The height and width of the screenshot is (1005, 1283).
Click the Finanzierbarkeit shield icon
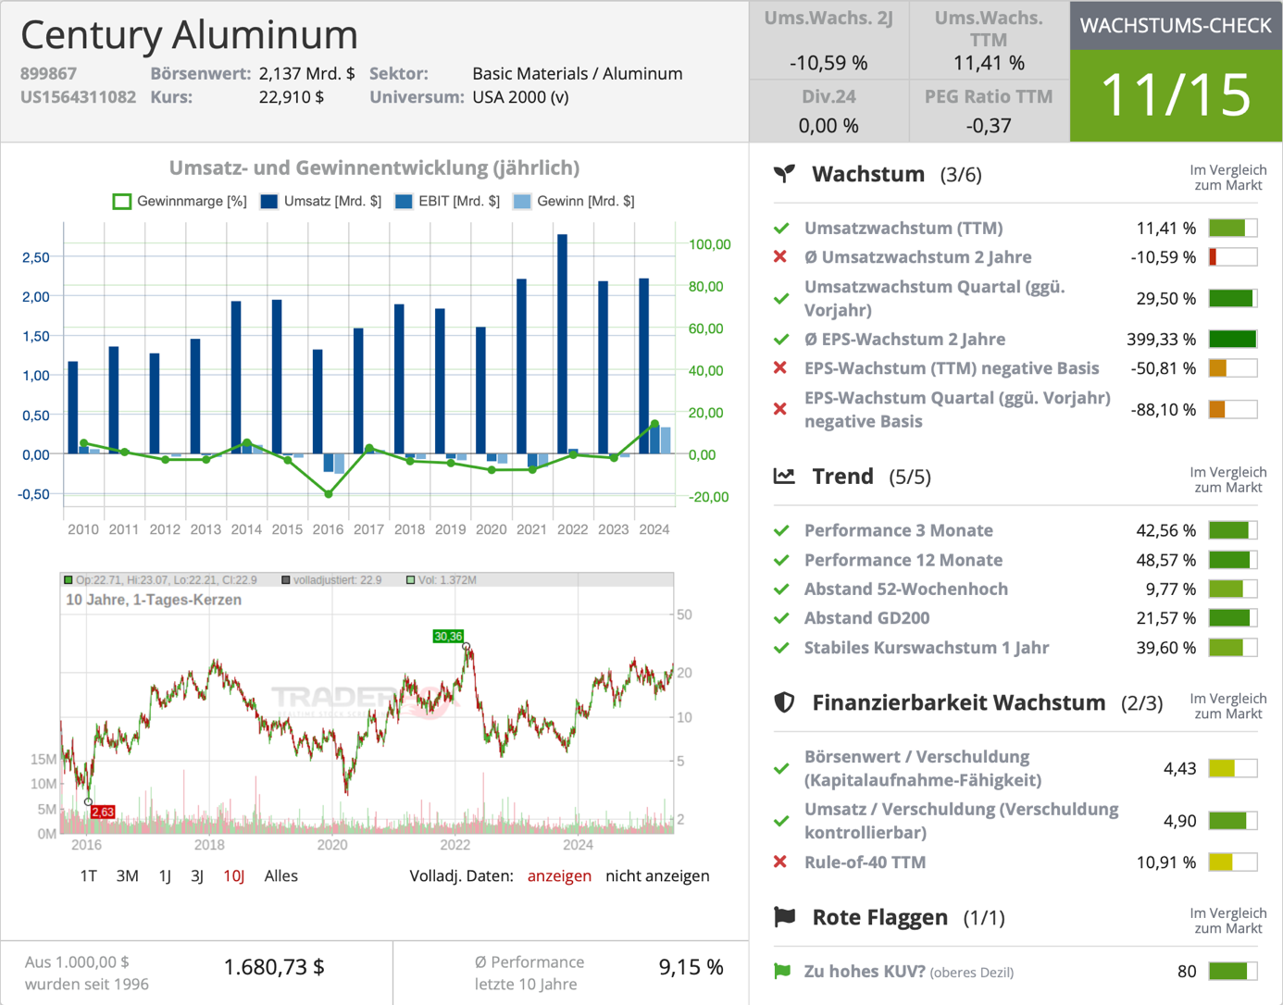point(784,702)
